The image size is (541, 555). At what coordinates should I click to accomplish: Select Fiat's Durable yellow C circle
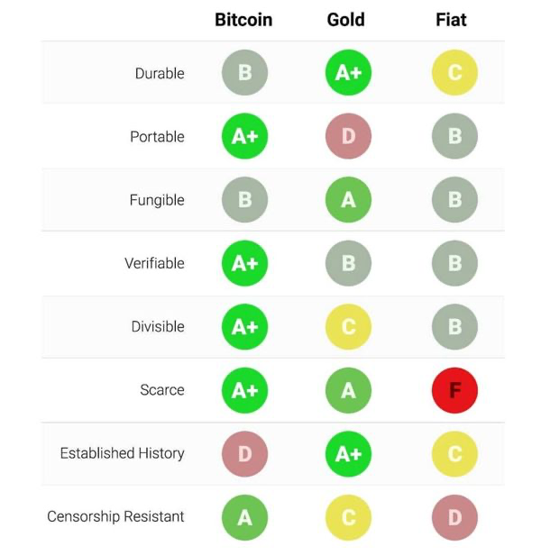(454, 73)
